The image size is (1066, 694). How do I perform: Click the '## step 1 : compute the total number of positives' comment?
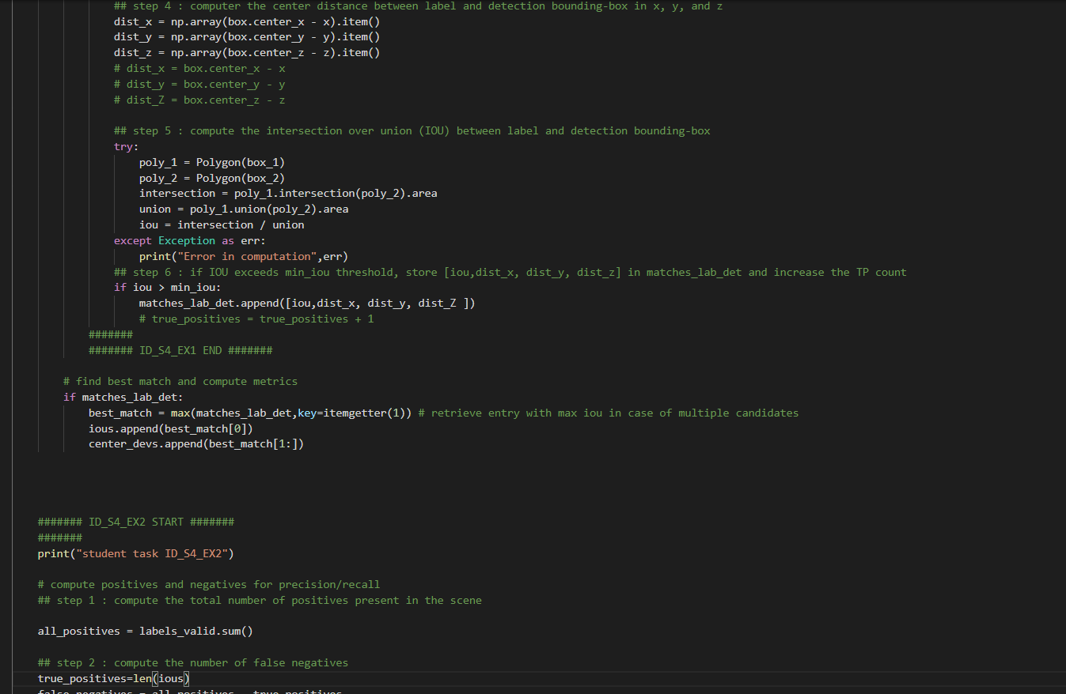260,601
